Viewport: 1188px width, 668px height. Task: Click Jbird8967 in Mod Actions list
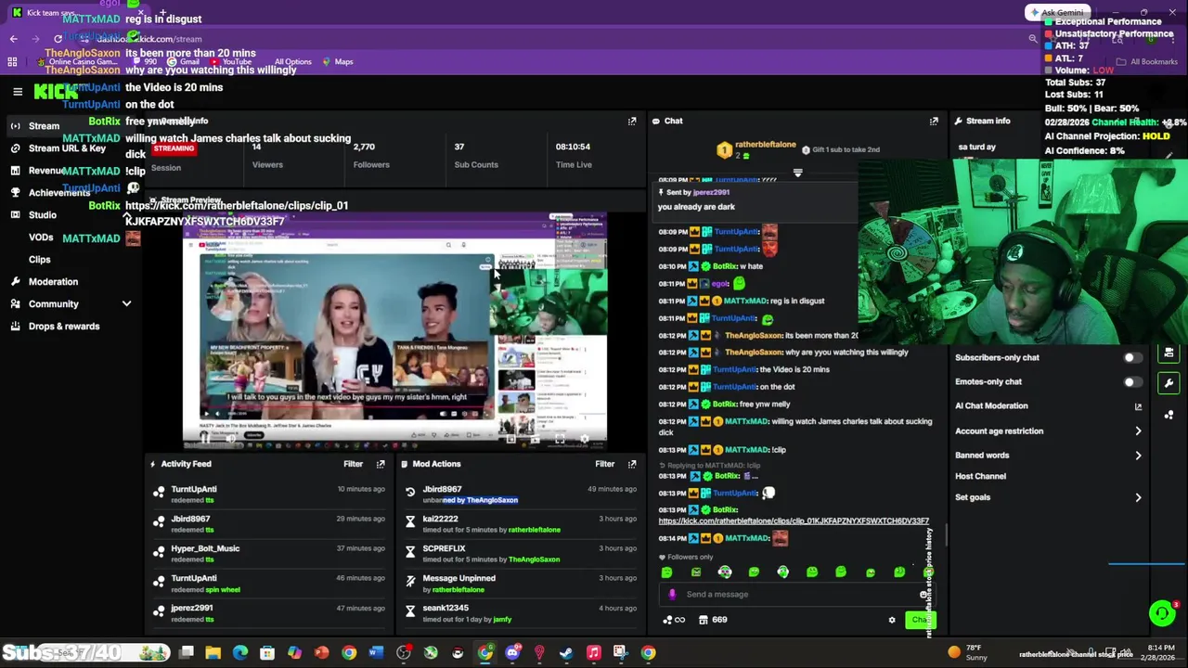click(442, 490)
